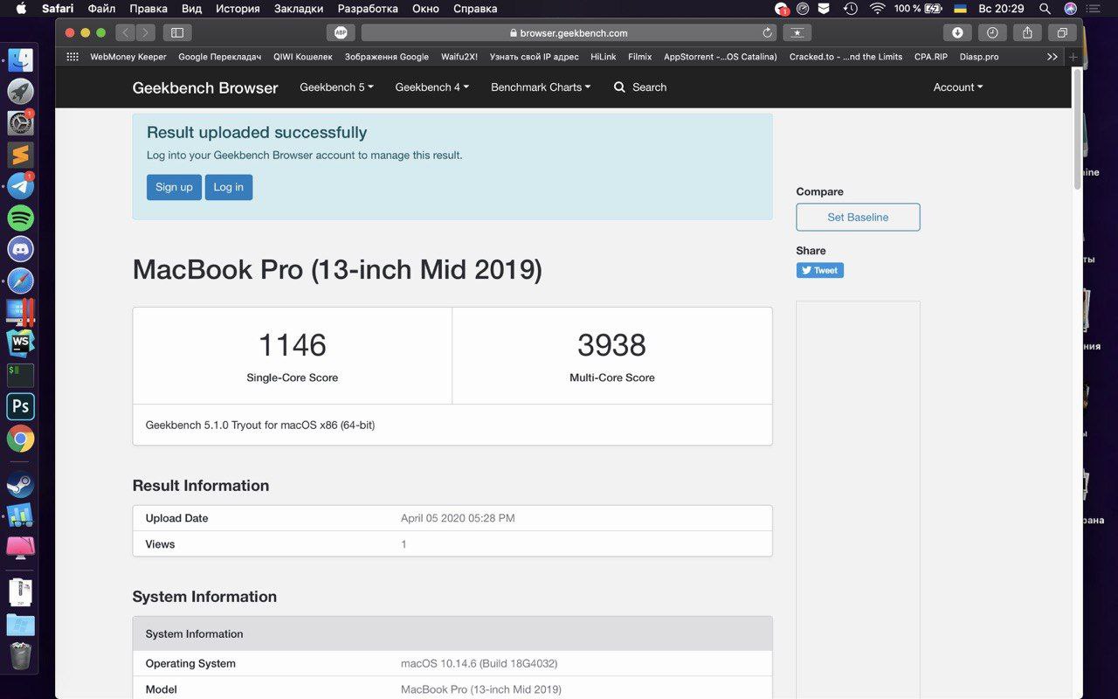Click the Sign up button
Image resolution: width=1118 pixels, height=699 pixels.
coord(174,187)
